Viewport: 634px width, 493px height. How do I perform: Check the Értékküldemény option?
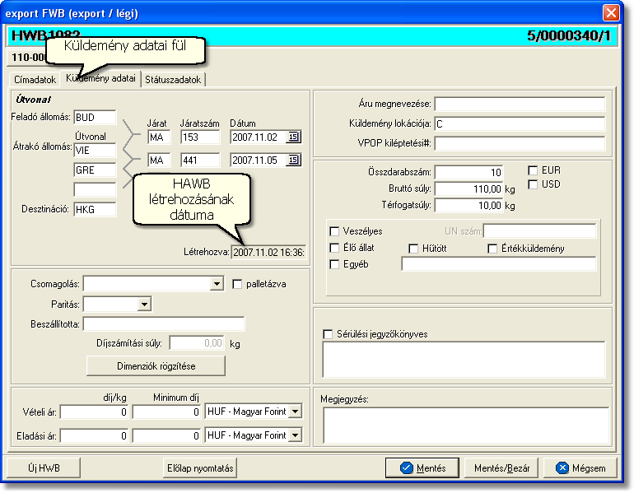point(492,249)
